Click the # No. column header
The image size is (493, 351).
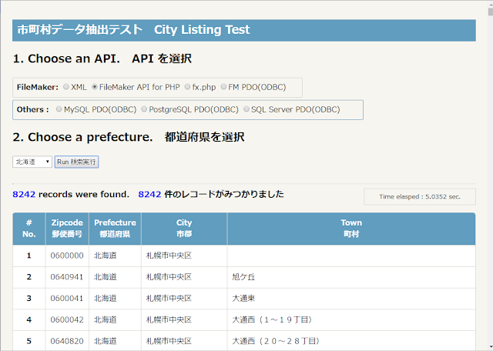point(29,228)
